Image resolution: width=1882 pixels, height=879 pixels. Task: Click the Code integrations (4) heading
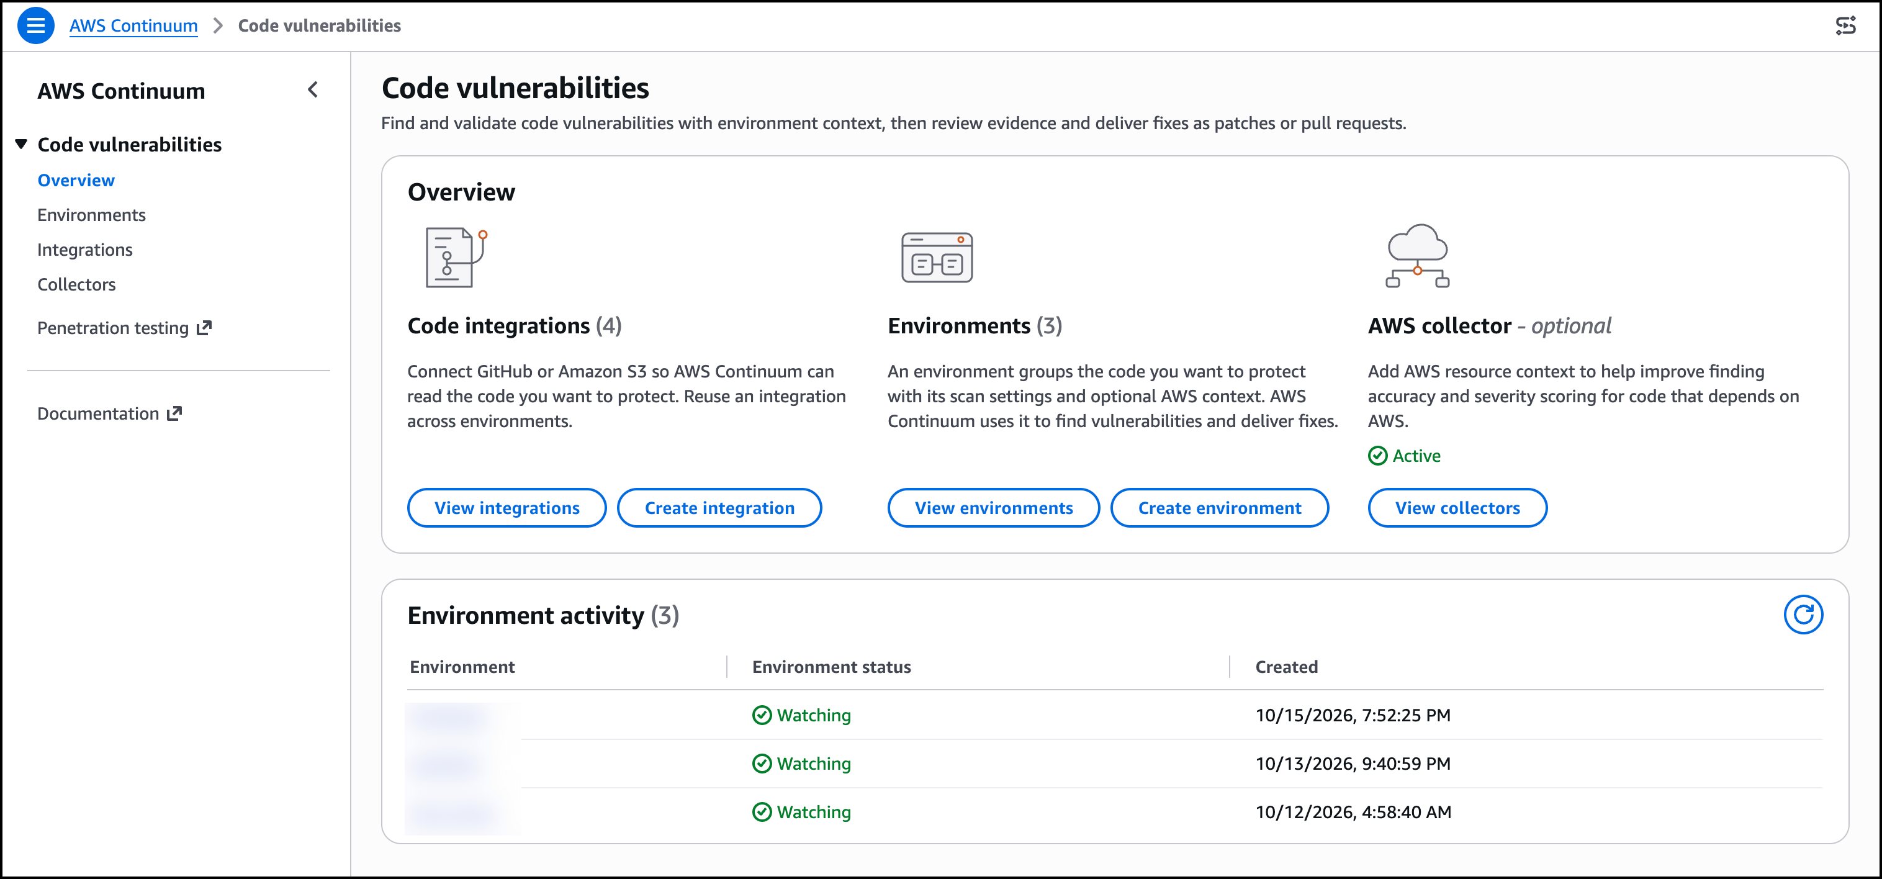515,325
